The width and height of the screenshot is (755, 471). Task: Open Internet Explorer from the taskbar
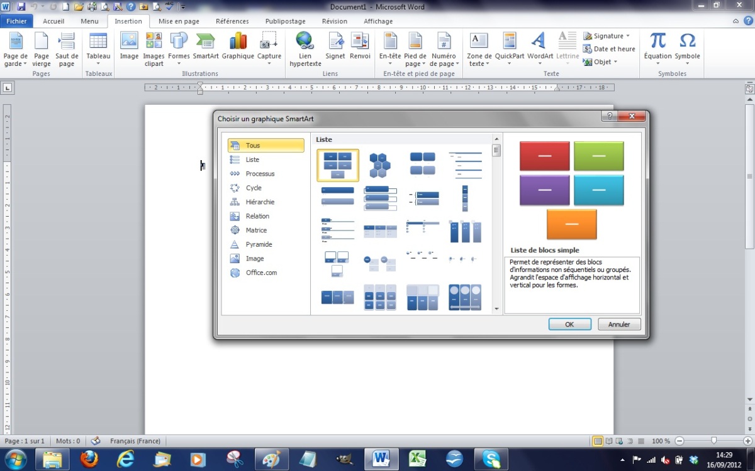(126, 459)
